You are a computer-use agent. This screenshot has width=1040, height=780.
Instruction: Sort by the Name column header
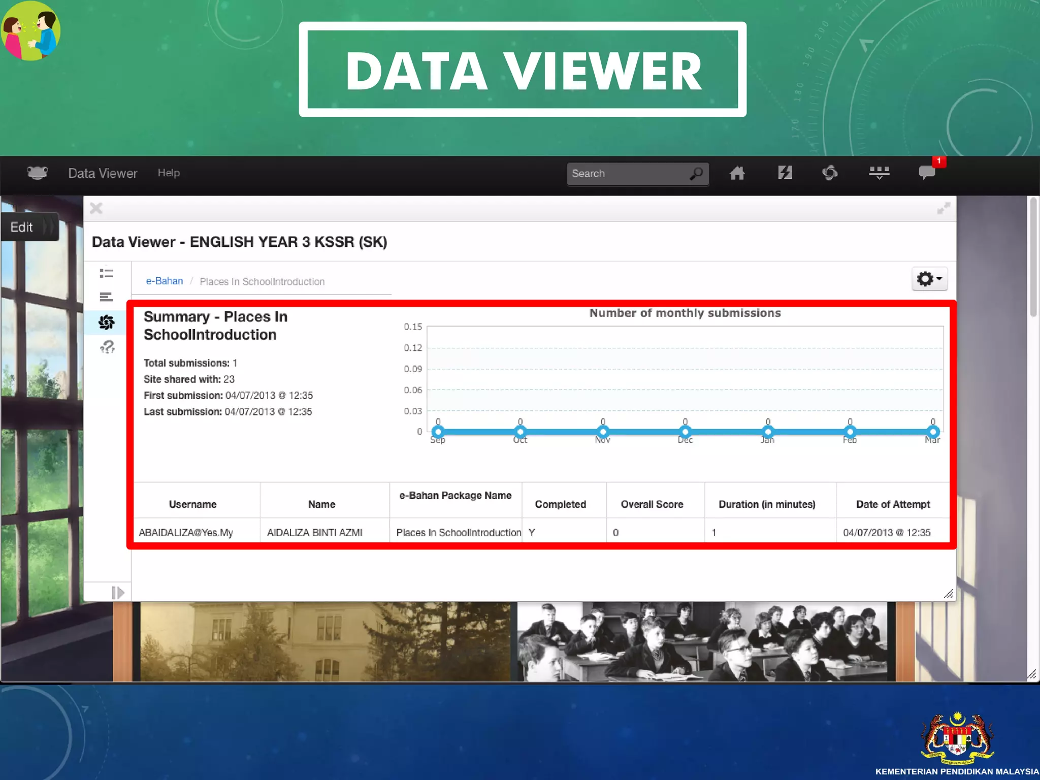321,504
